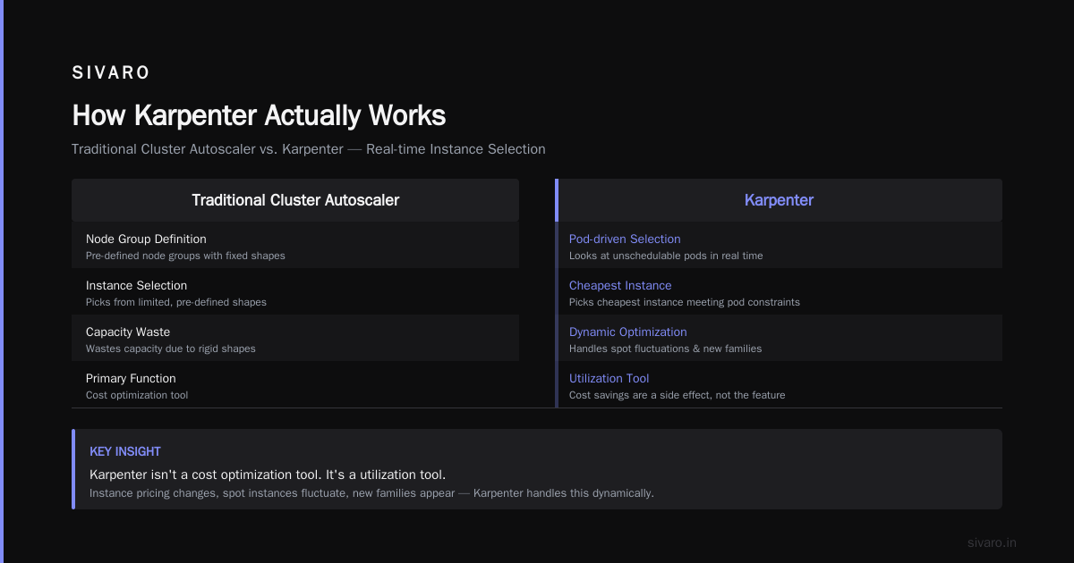1074x563 pixels.
Task: Click 'Picks from limited, pre-defined shapes'
Action: [x=176, y=302]
